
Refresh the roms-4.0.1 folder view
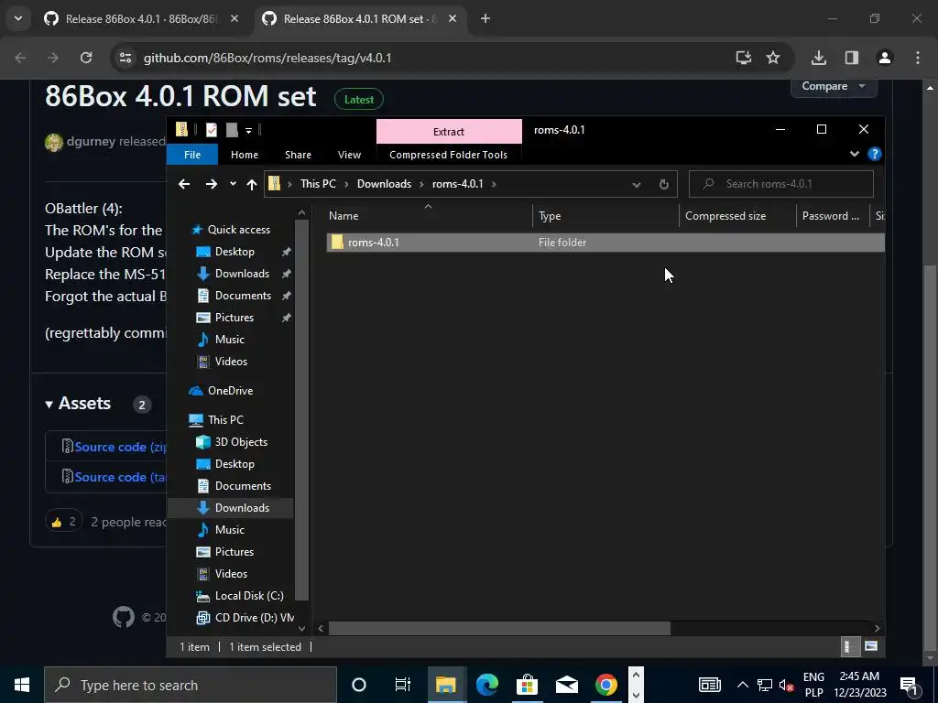[663, 184]
